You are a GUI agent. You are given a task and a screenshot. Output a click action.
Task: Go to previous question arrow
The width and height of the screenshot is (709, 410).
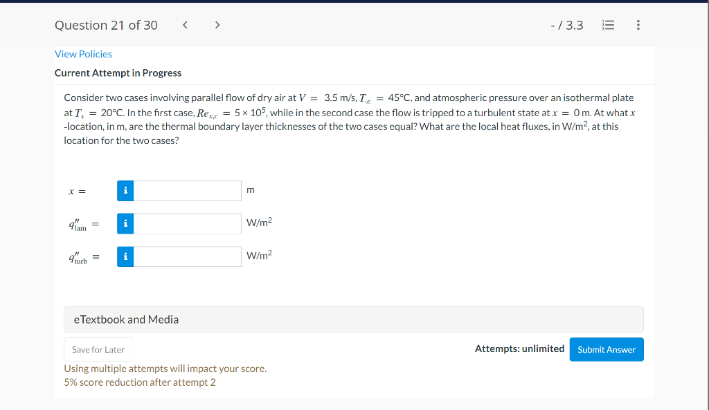pyautogui.click(x=185, y=25)
